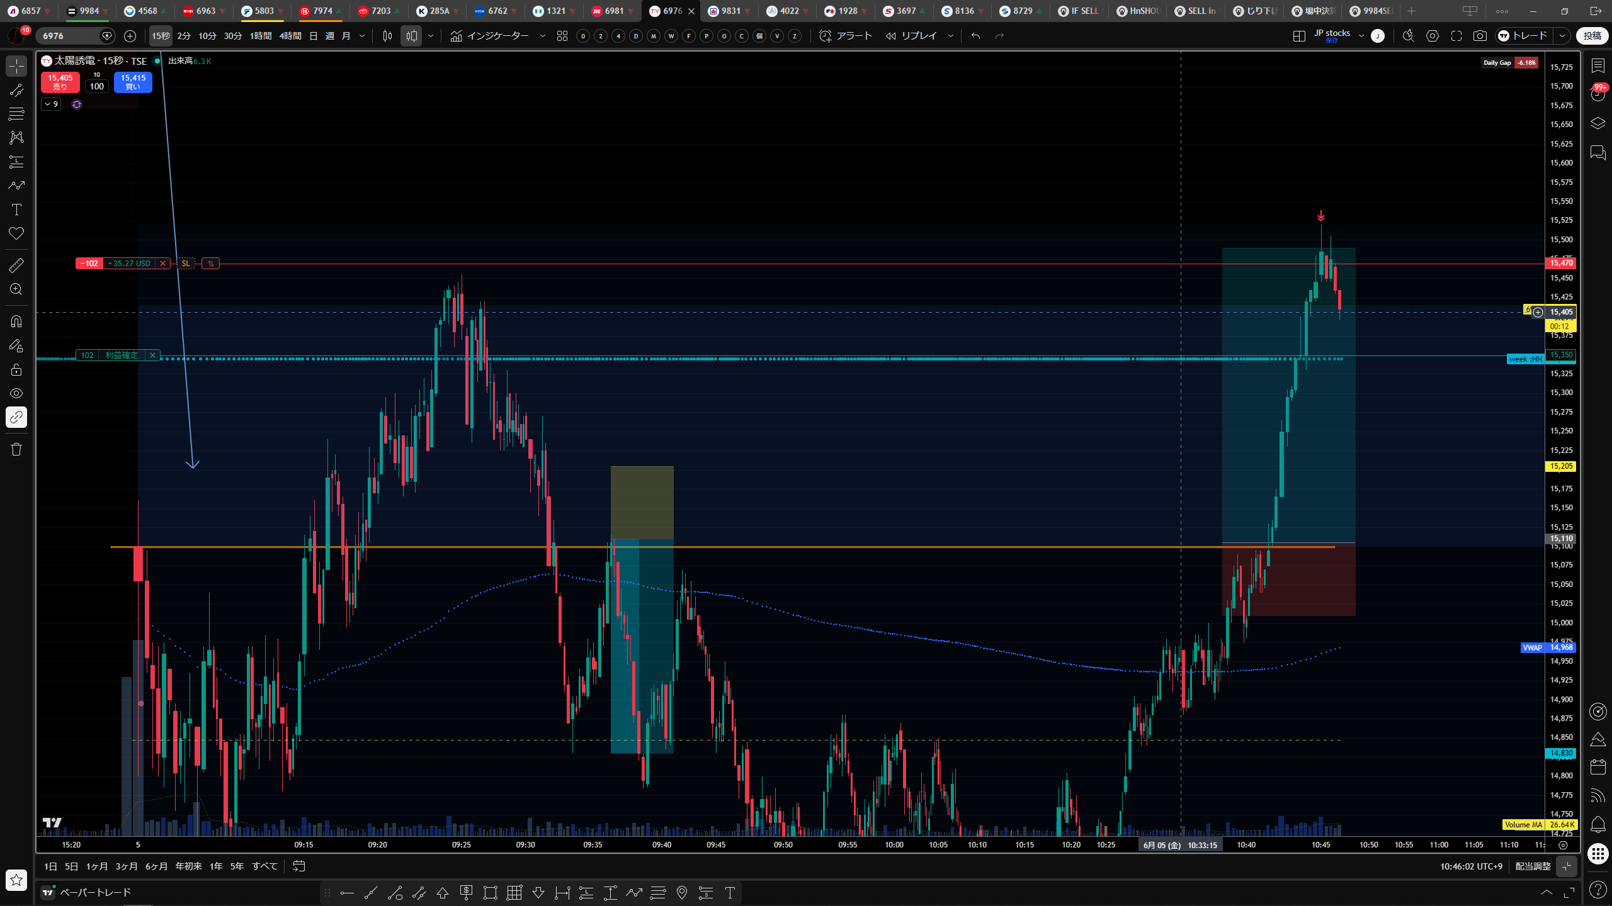Toggle the link drawings mode icon
The height and width of the screenshot is (906, 1612).
(16, 417)
